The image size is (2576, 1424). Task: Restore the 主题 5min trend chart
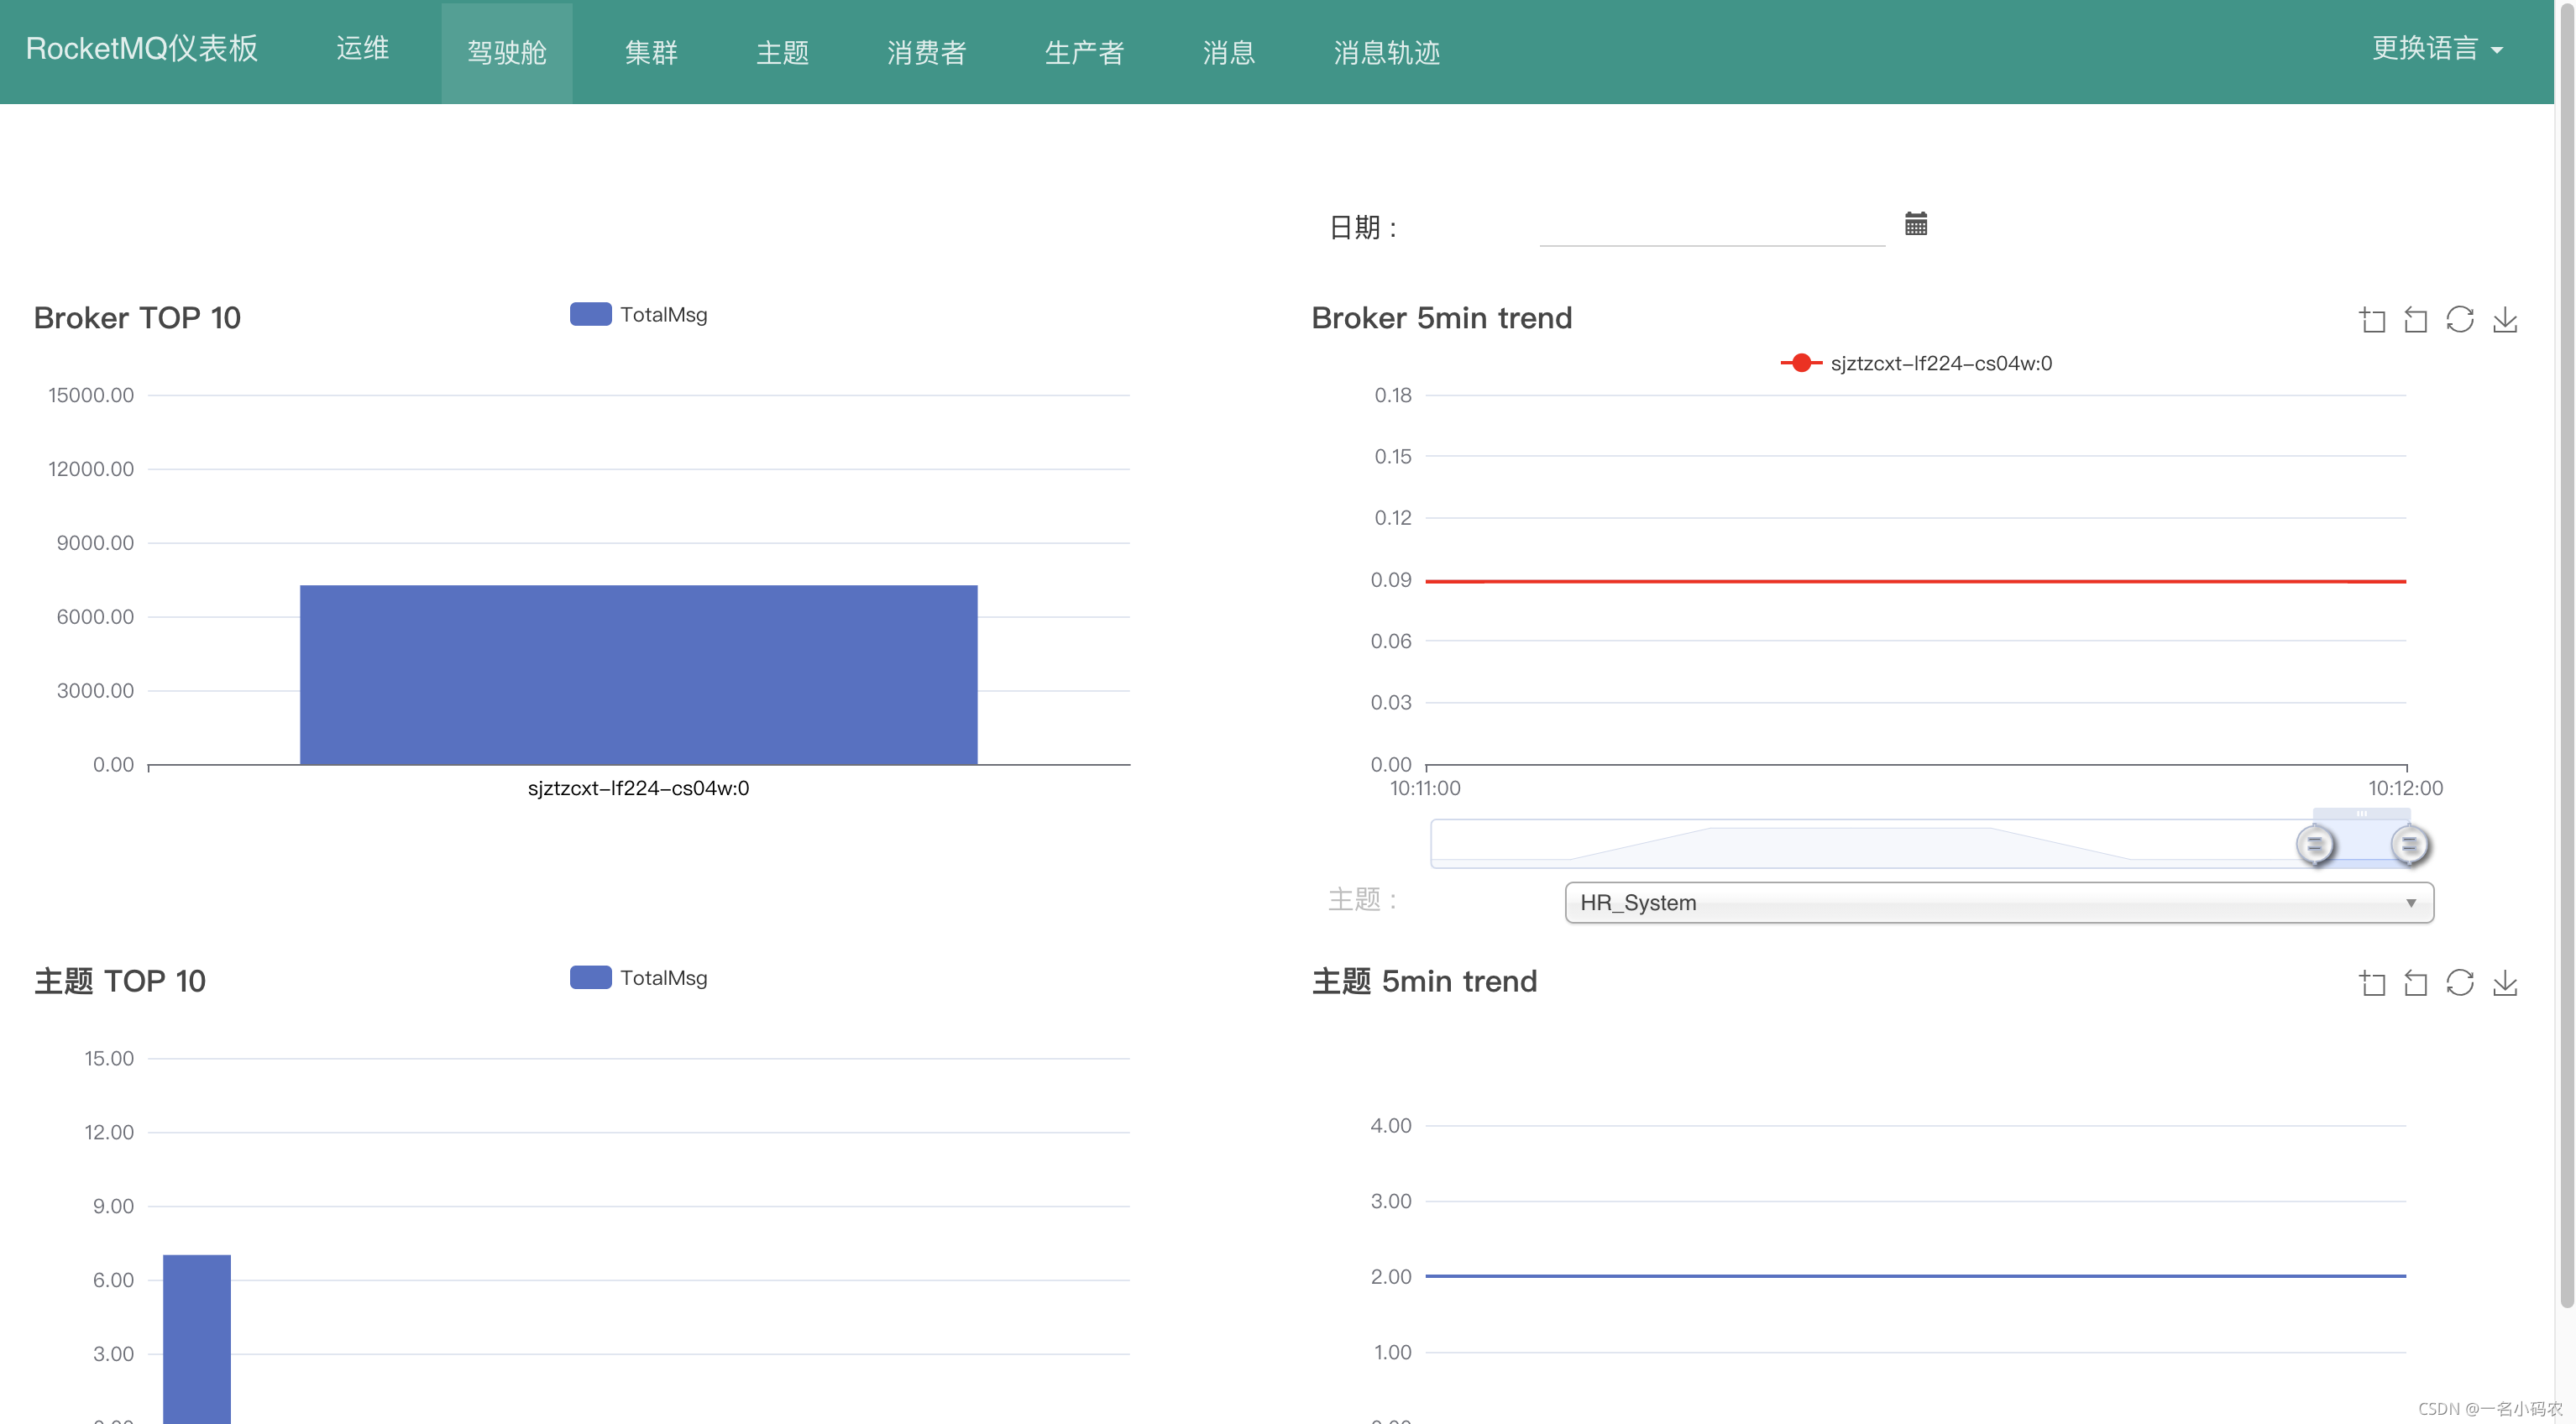pyautogui.click(x=2459, y=983)
